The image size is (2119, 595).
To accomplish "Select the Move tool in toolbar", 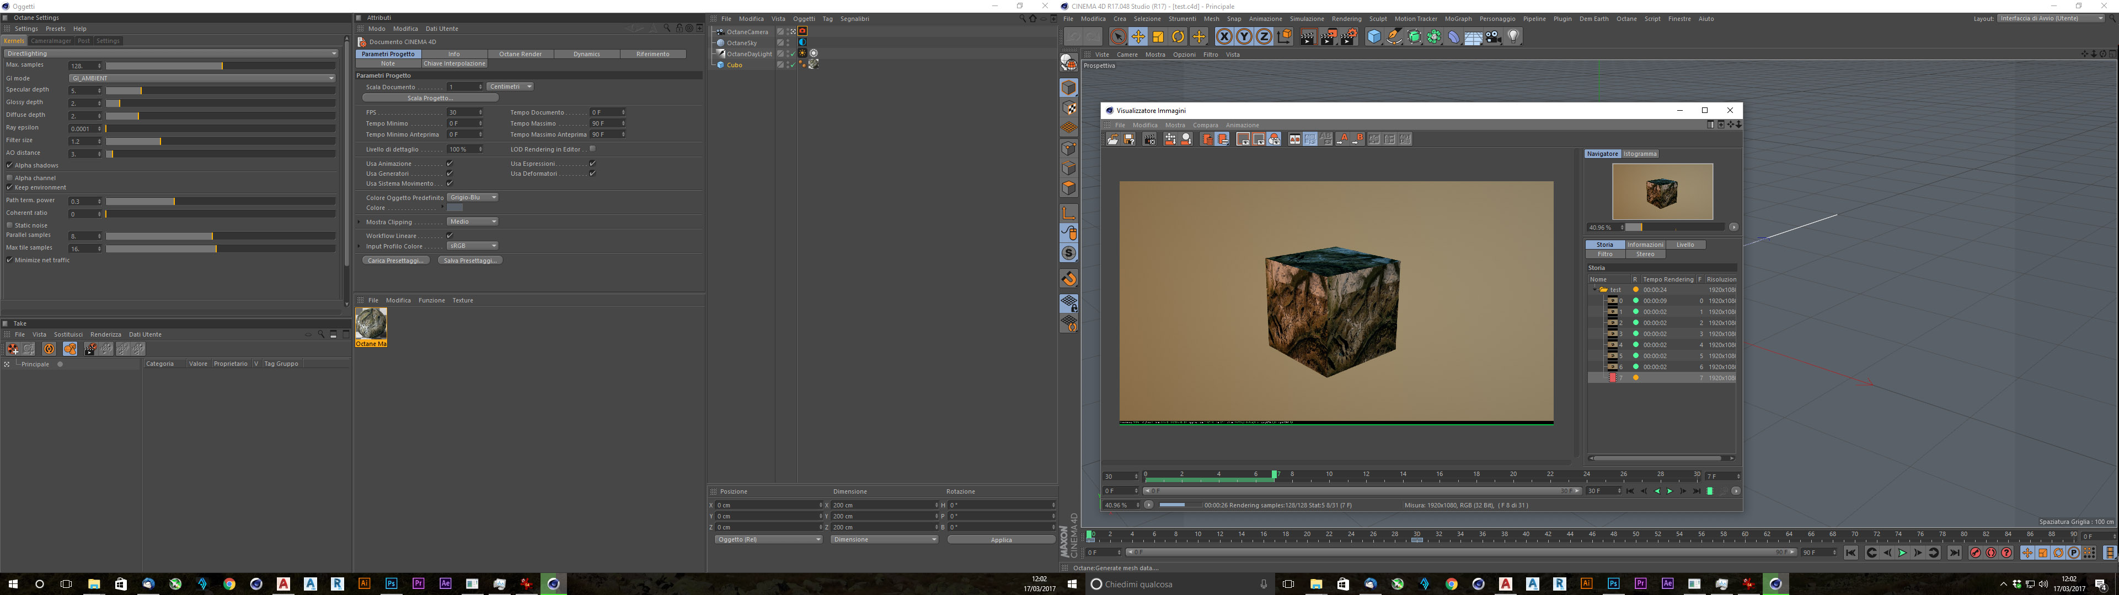I will tap(1138, 37).
